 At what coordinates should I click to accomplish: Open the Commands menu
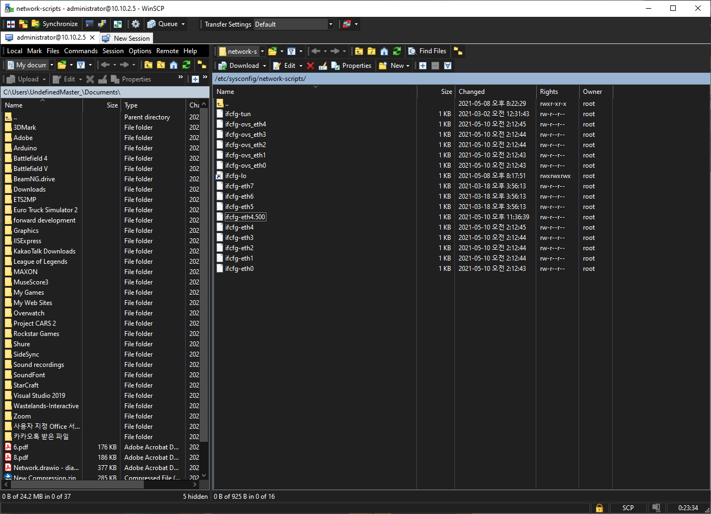(x=81, y=51)
